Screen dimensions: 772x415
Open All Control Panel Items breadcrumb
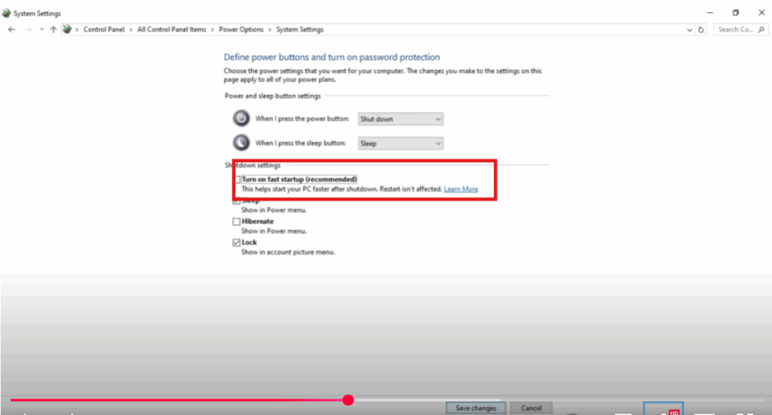(x=172, y=29)
